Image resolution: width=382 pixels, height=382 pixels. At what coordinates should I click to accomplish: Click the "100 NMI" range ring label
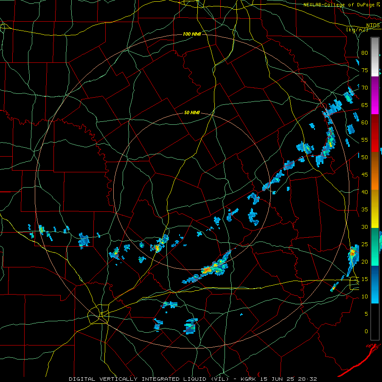[192, 34]
